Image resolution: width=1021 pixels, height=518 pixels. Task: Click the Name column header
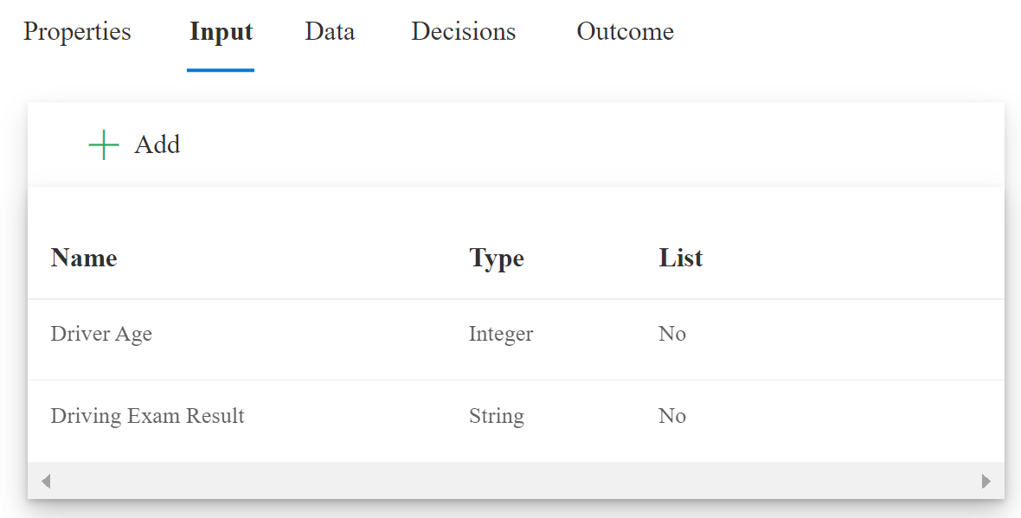click(x=84, y=258)
